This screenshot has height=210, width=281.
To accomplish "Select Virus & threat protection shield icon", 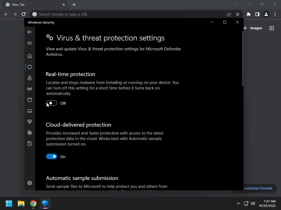I will (30, 67).
